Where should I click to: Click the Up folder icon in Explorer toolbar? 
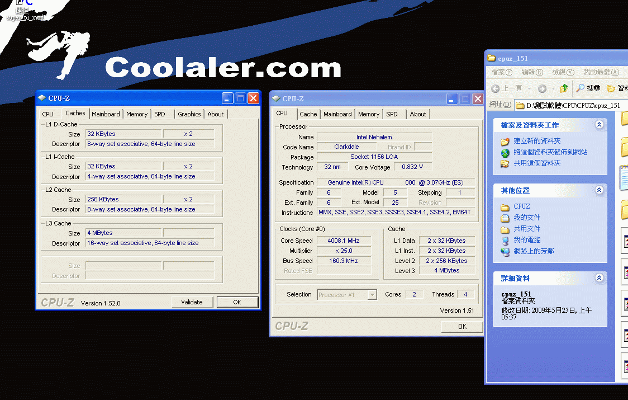click(564, 88)
